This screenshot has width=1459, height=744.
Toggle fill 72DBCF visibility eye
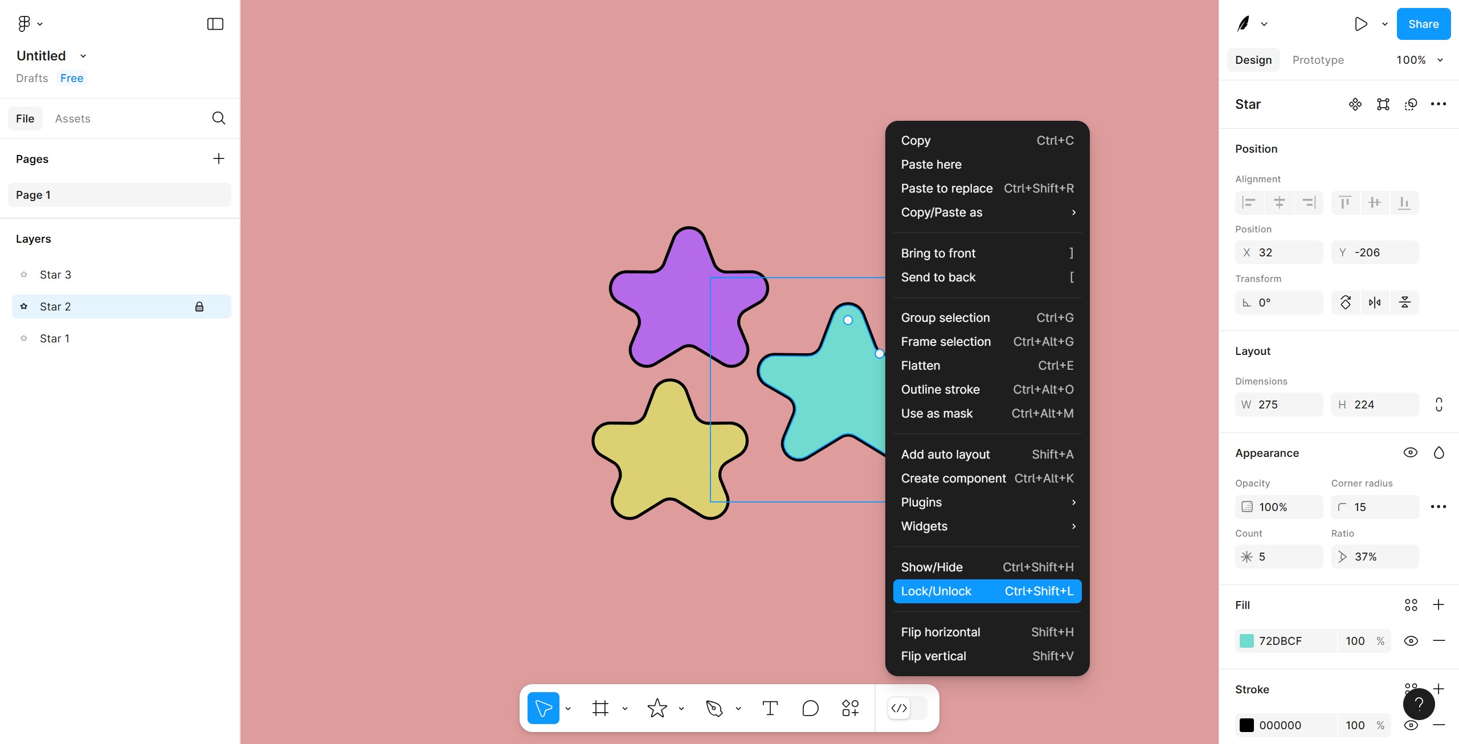[1411, 641]
